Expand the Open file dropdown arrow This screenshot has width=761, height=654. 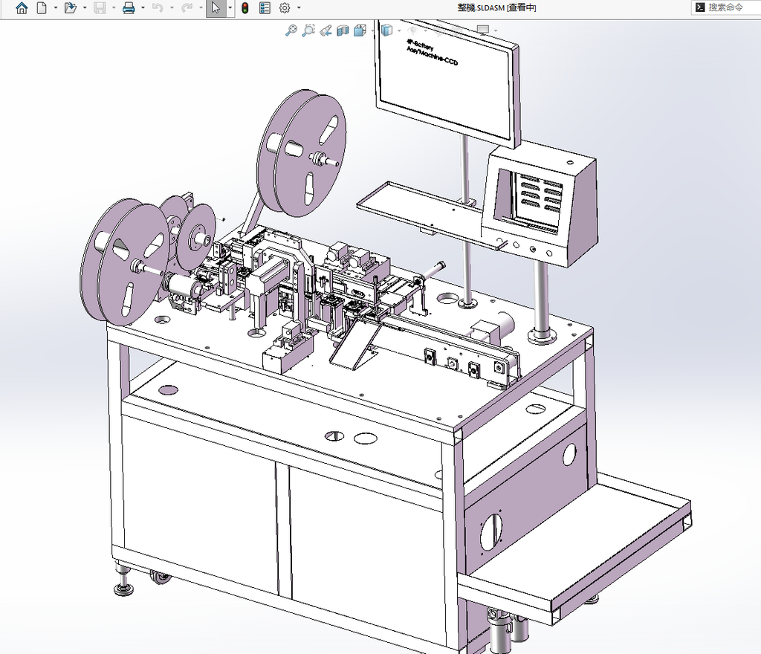tap(85, 7)
